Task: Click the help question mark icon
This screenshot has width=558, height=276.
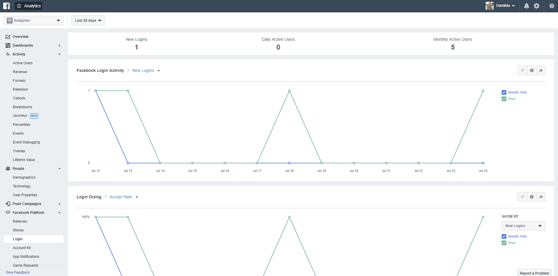Action: click(552, 6)
